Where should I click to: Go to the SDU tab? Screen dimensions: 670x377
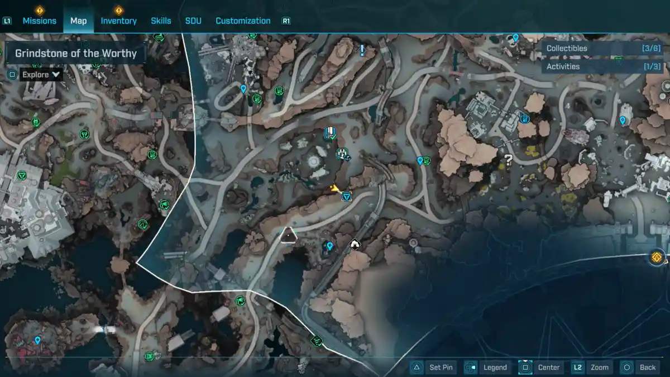pyautogui.click(x=193, y=21)
